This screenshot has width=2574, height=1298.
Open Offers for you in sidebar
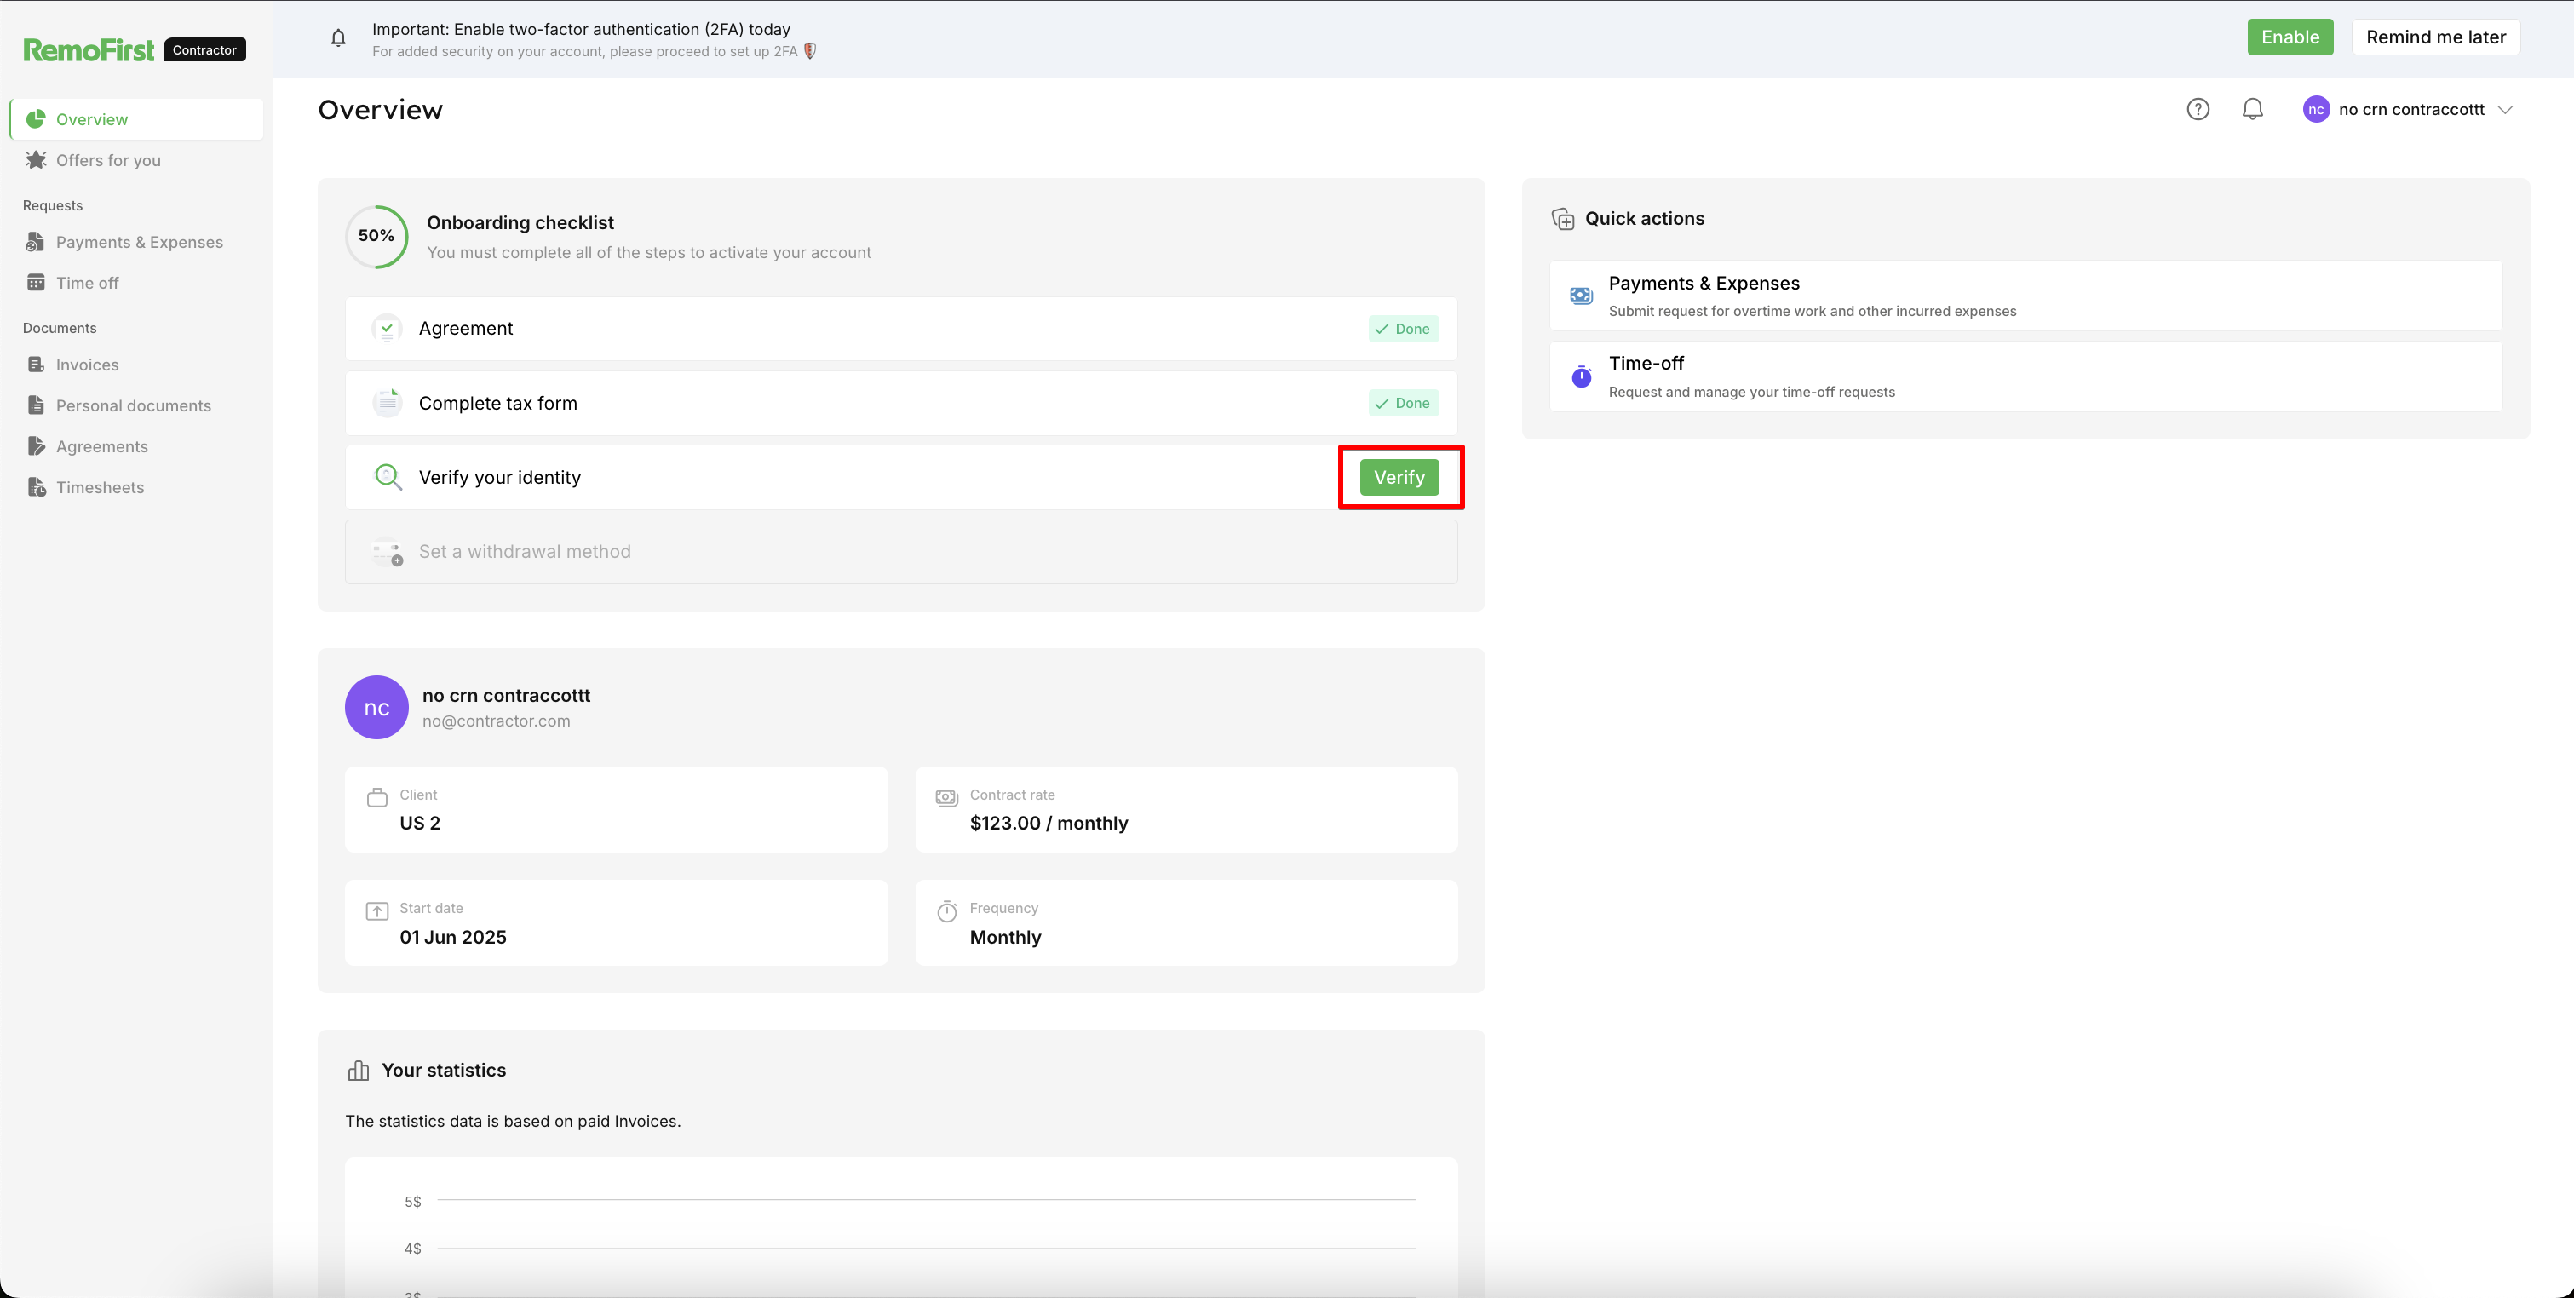tap(137, 160)
